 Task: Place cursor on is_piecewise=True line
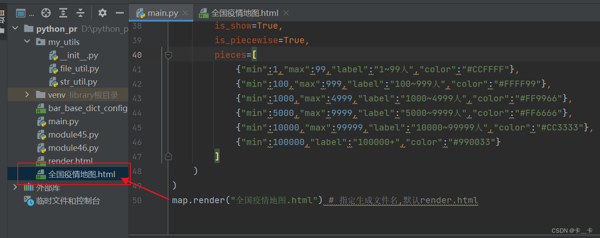click(263, 40)
